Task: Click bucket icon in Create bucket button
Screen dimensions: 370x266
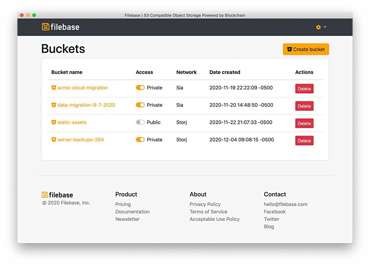Action: [x=289, y=49]
